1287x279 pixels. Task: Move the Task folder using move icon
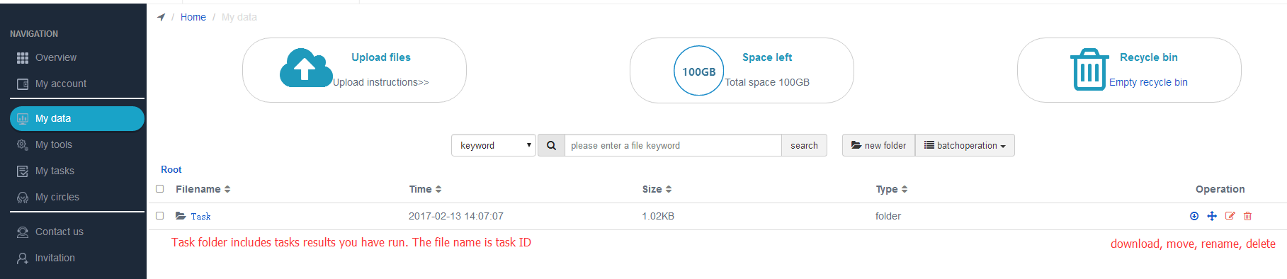(1212, 216)
